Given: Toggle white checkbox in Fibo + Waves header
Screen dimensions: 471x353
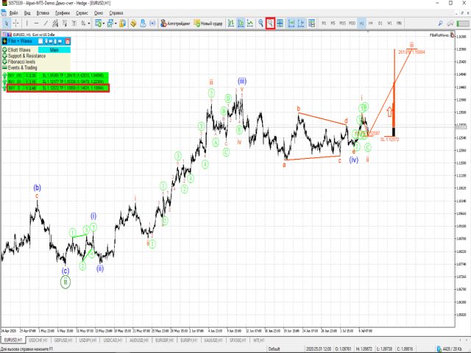Looking at the screenshot, I should [x=40, y=41].
